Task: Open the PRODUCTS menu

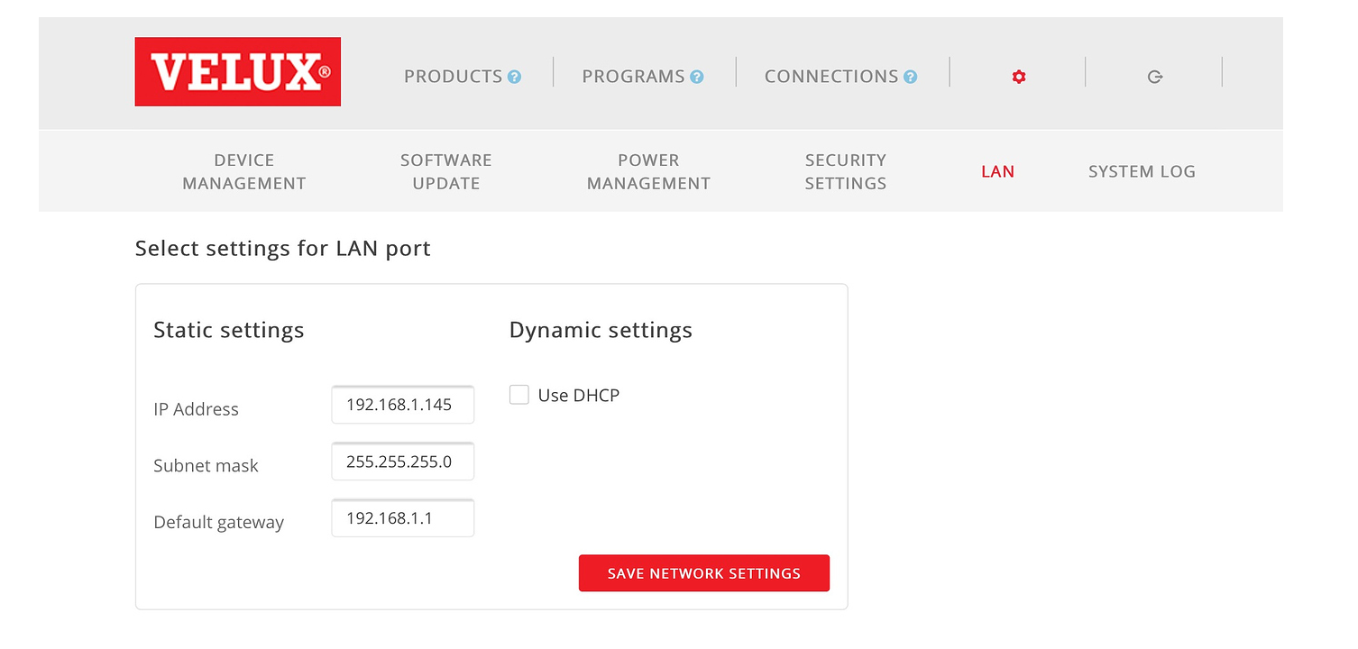Action: (x=453, y=78)
